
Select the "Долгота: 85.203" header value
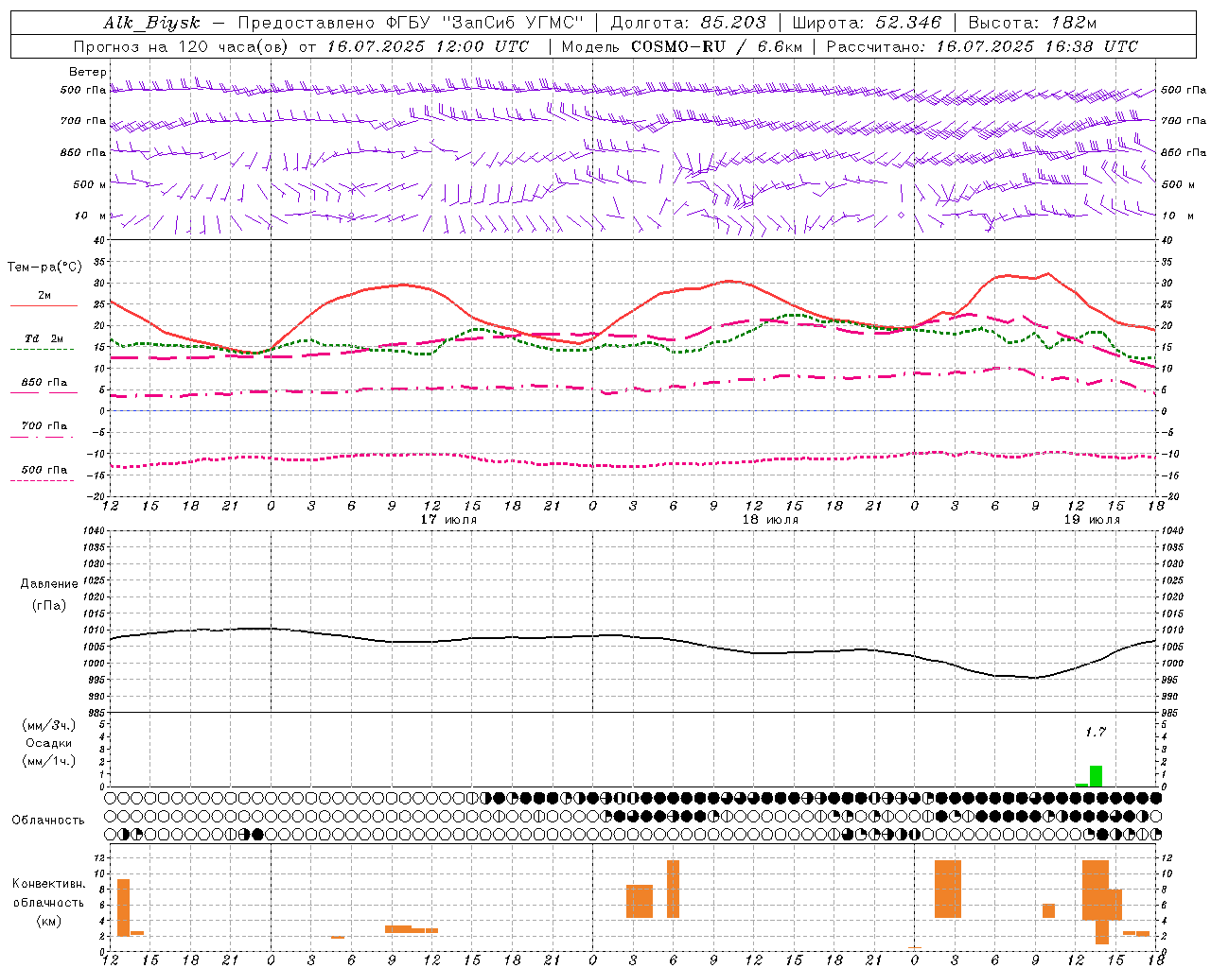tap(688, 23)
